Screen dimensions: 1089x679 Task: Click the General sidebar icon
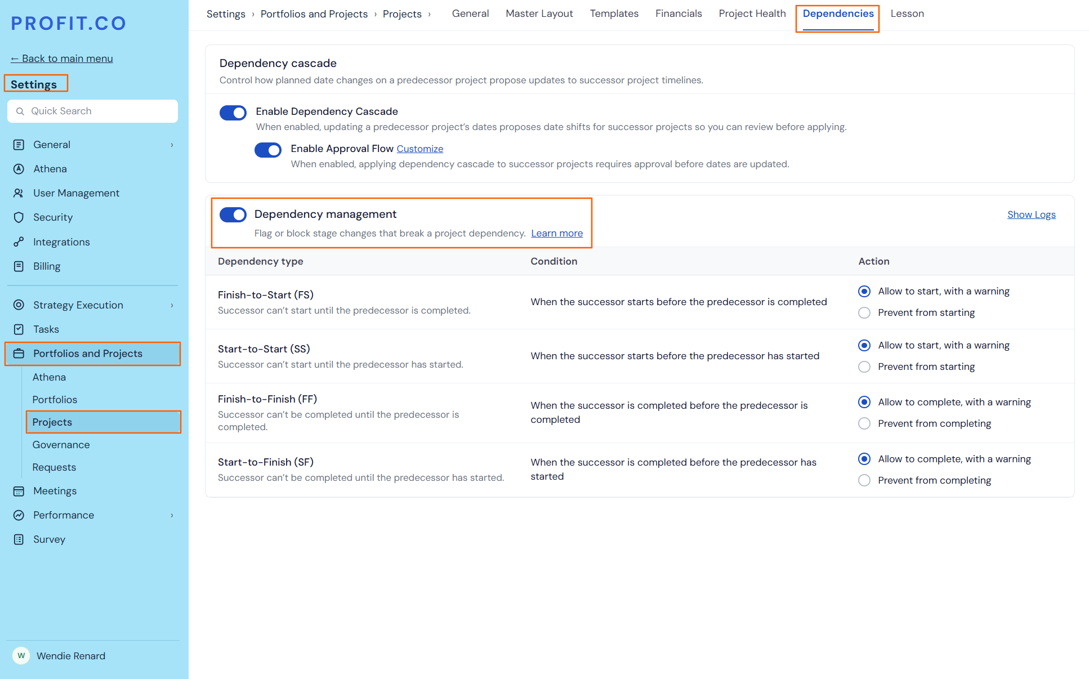tap(19, 145)
